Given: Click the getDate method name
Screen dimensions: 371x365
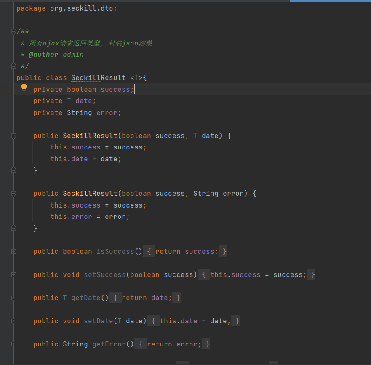Looking at the screenshot, I should pyautogui.click(x=86, y=298).
